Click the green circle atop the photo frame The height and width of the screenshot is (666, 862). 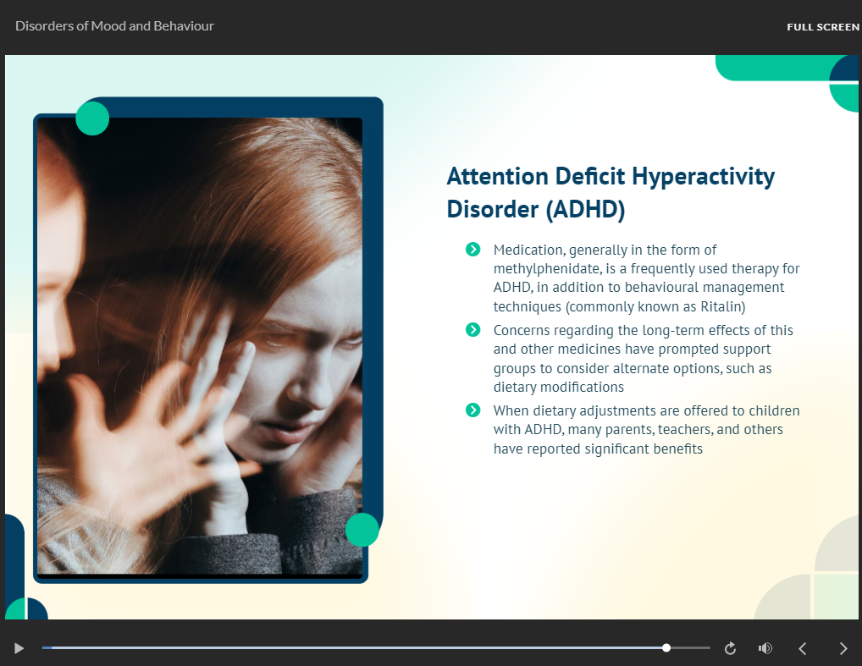[92, 118]
